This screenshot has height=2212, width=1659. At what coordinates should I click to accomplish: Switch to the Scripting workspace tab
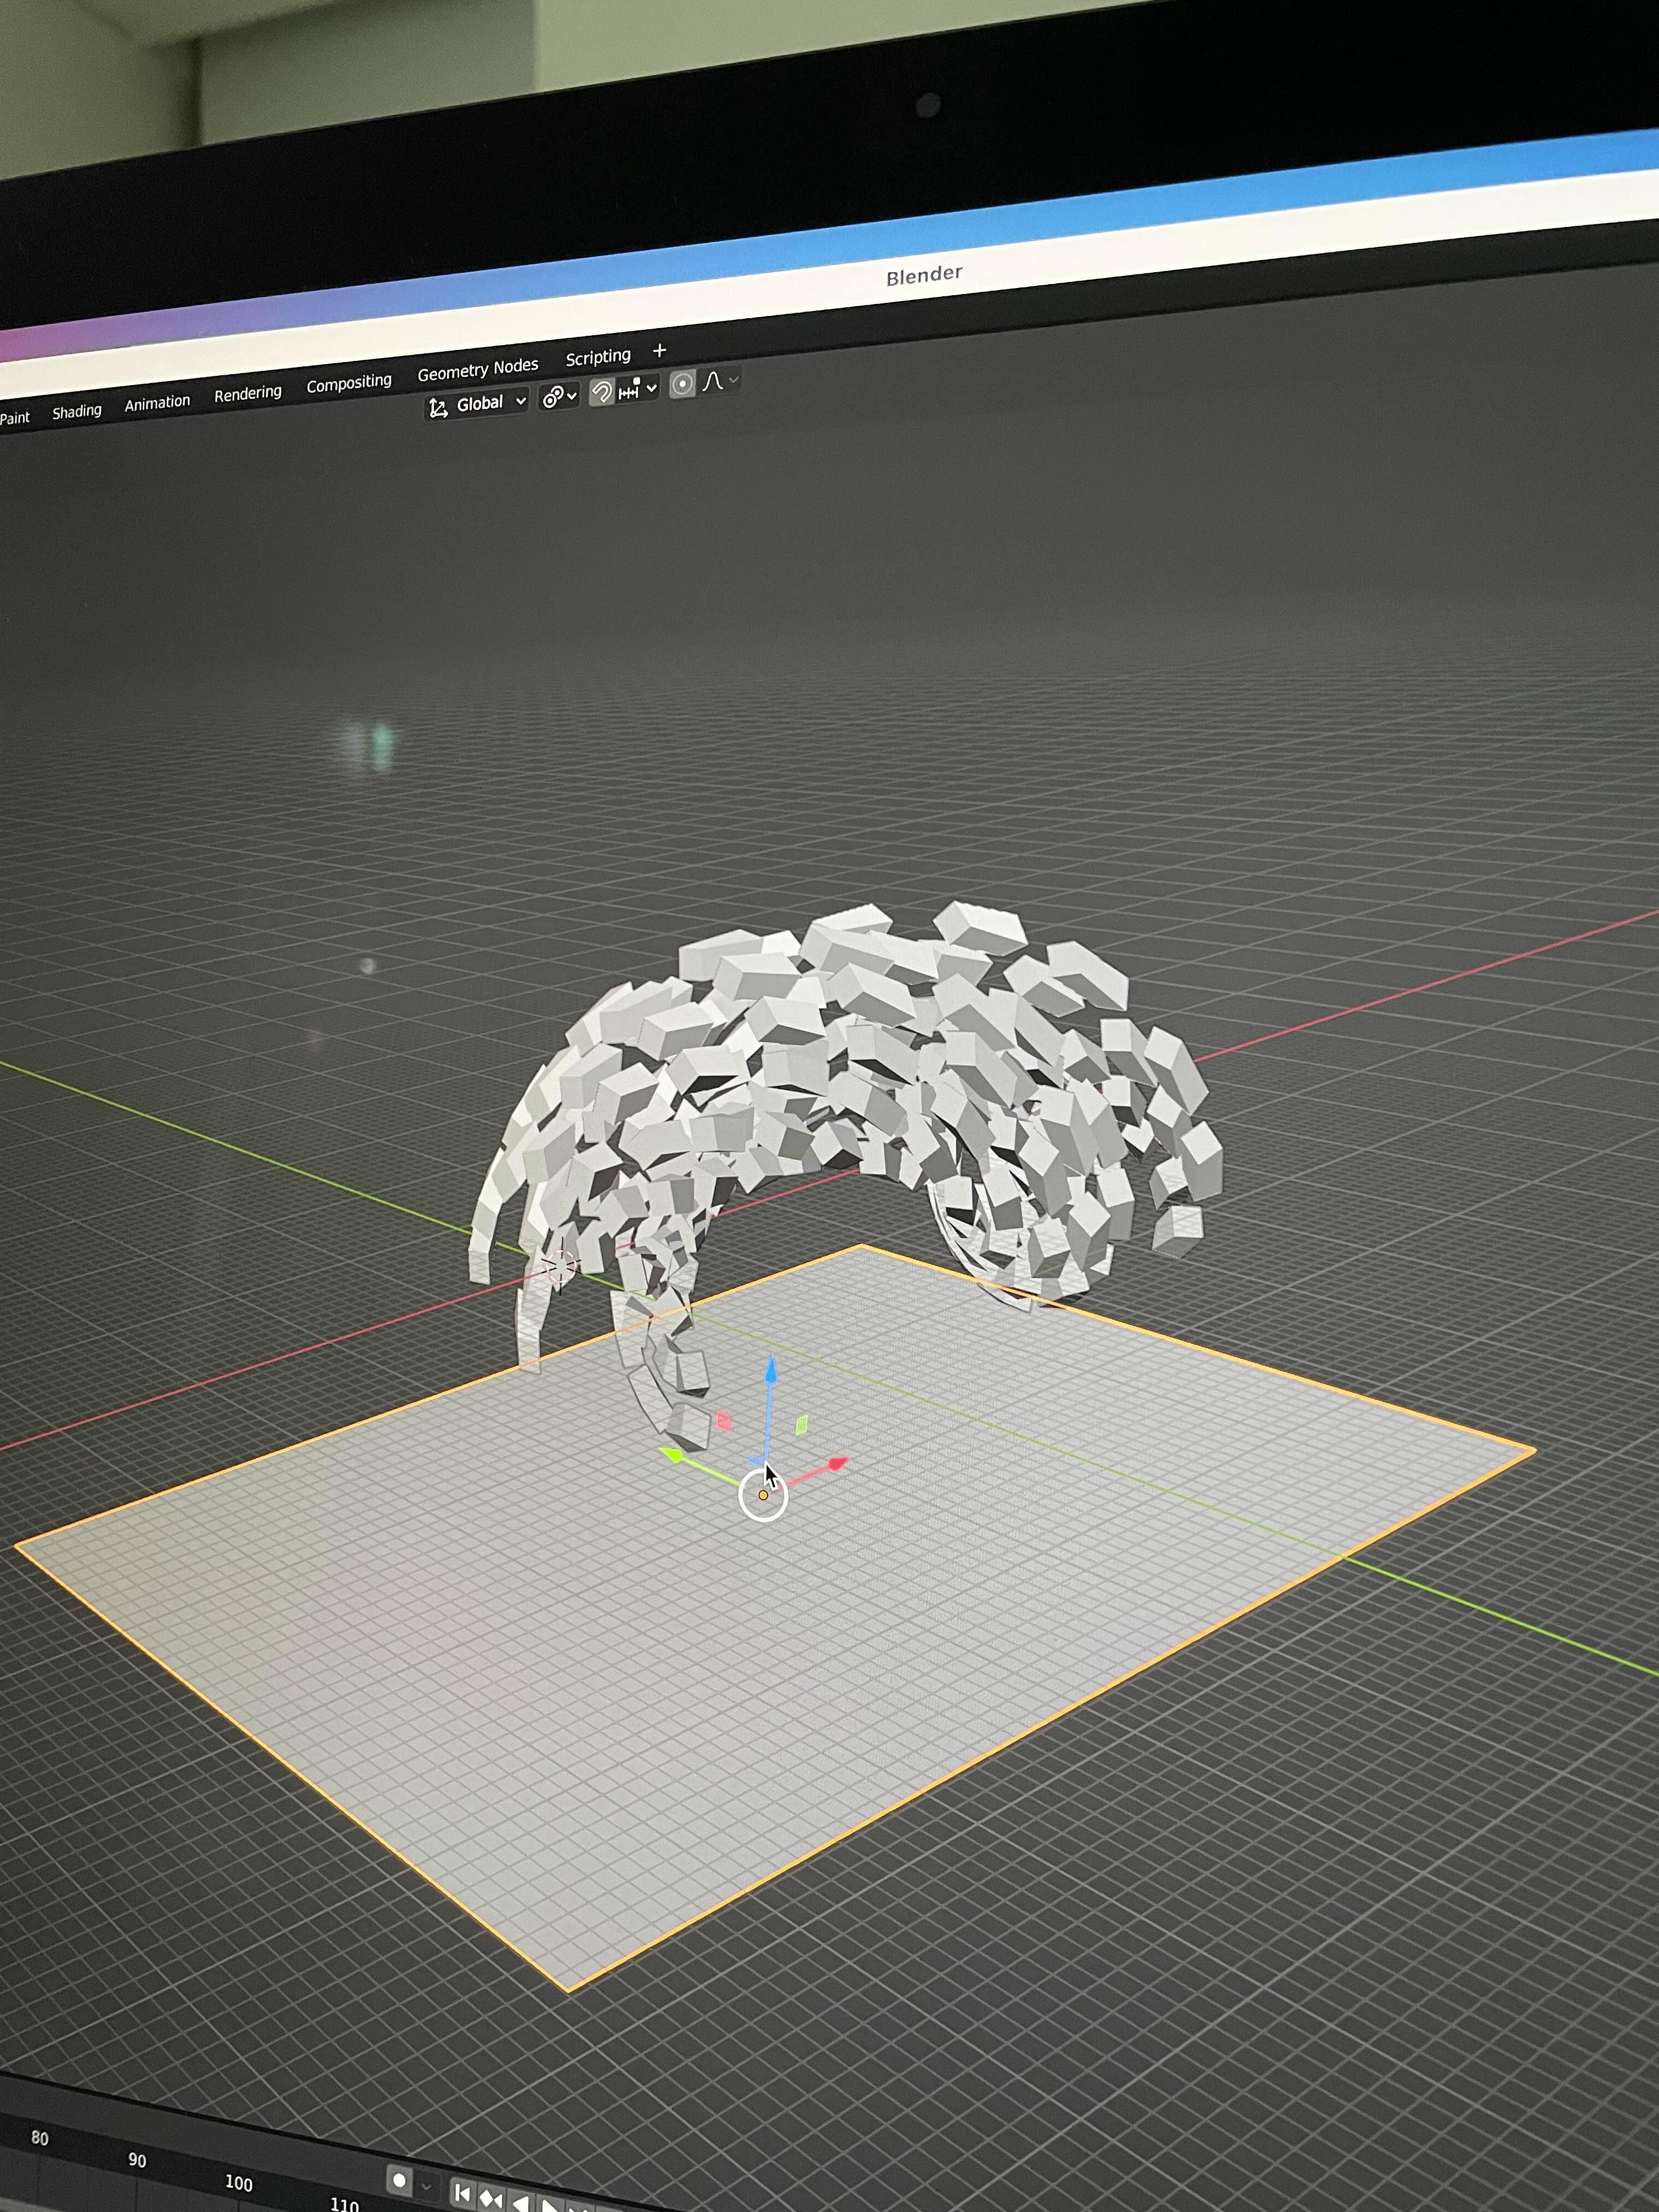[x=598, y=357]
